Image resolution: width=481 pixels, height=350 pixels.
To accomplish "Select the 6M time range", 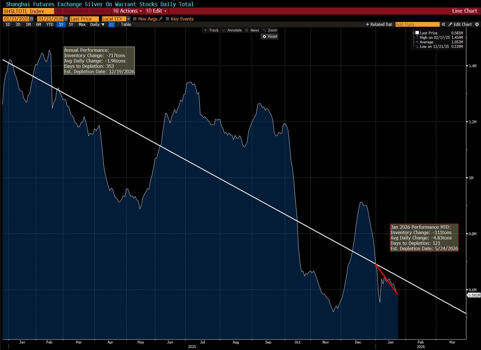I will pyautogui.click(x=38, y=24).
